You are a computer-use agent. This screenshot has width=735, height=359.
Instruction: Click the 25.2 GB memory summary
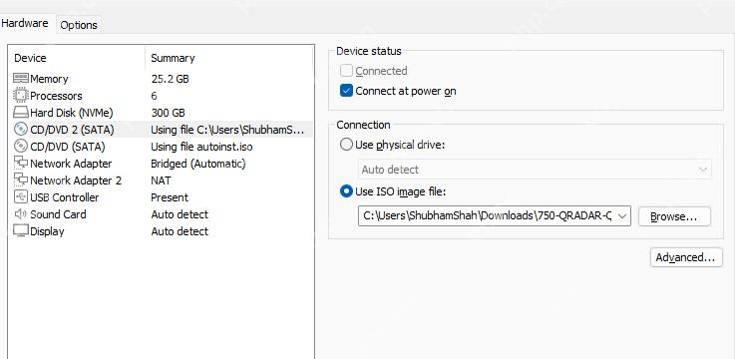pyautogui.click(x=171, y=79)
